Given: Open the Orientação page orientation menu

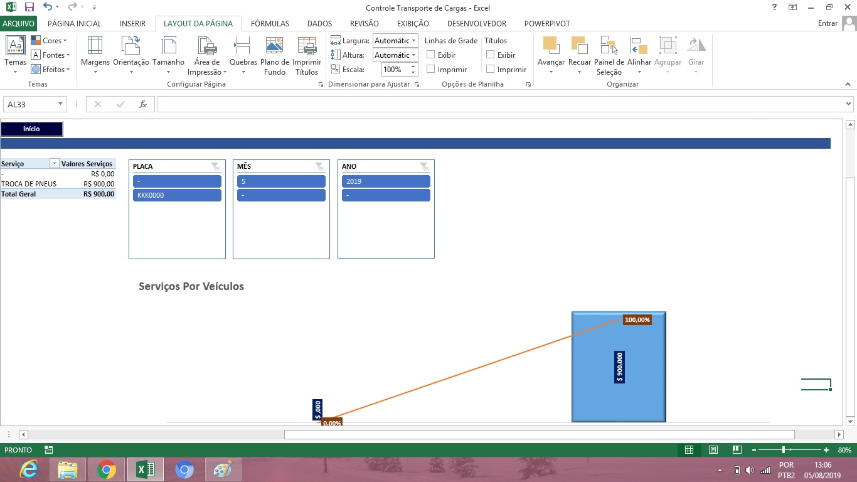Looking at the screenshot, I should 131,55.
